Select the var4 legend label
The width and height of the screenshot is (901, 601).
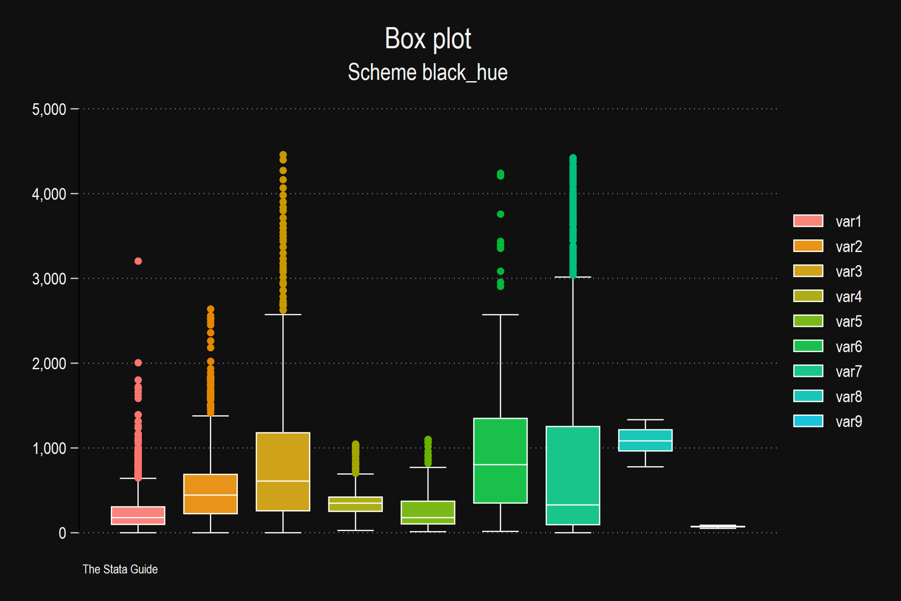pos(848,297)
